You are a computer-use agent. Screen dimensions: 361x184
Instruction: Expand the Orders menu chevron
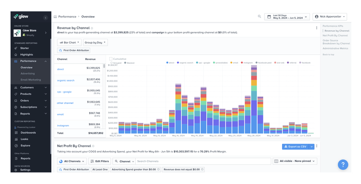pyautogui.click(x=46, y=101)
